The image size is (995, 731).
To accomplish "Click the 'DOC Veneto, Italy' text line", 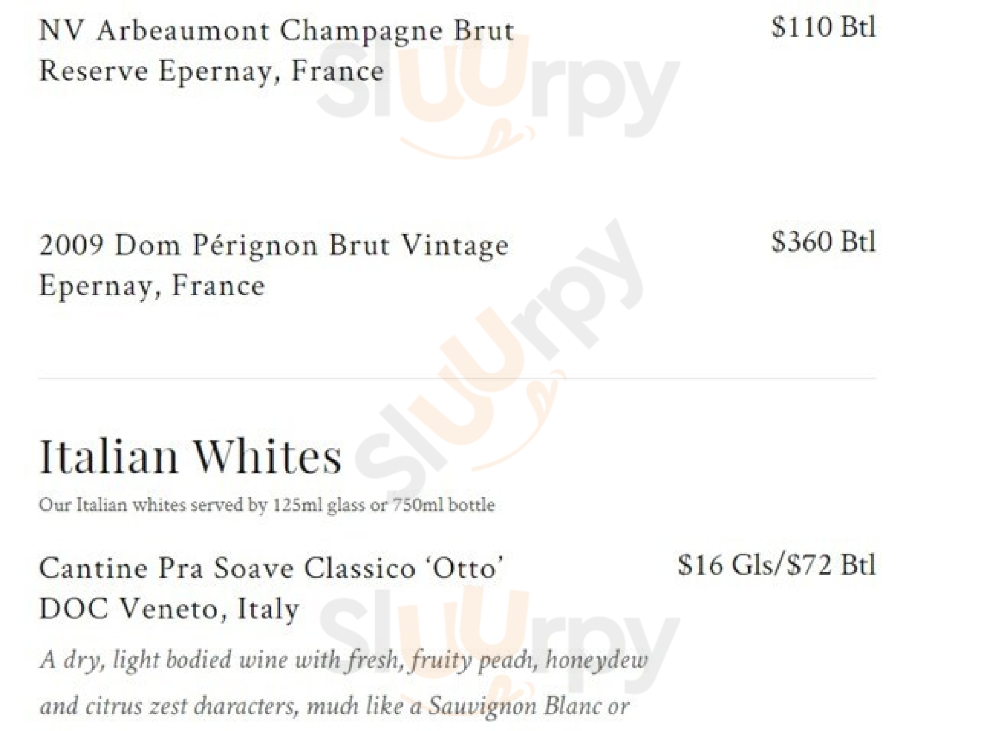I will pyautogui.click(x=169, y=609).
